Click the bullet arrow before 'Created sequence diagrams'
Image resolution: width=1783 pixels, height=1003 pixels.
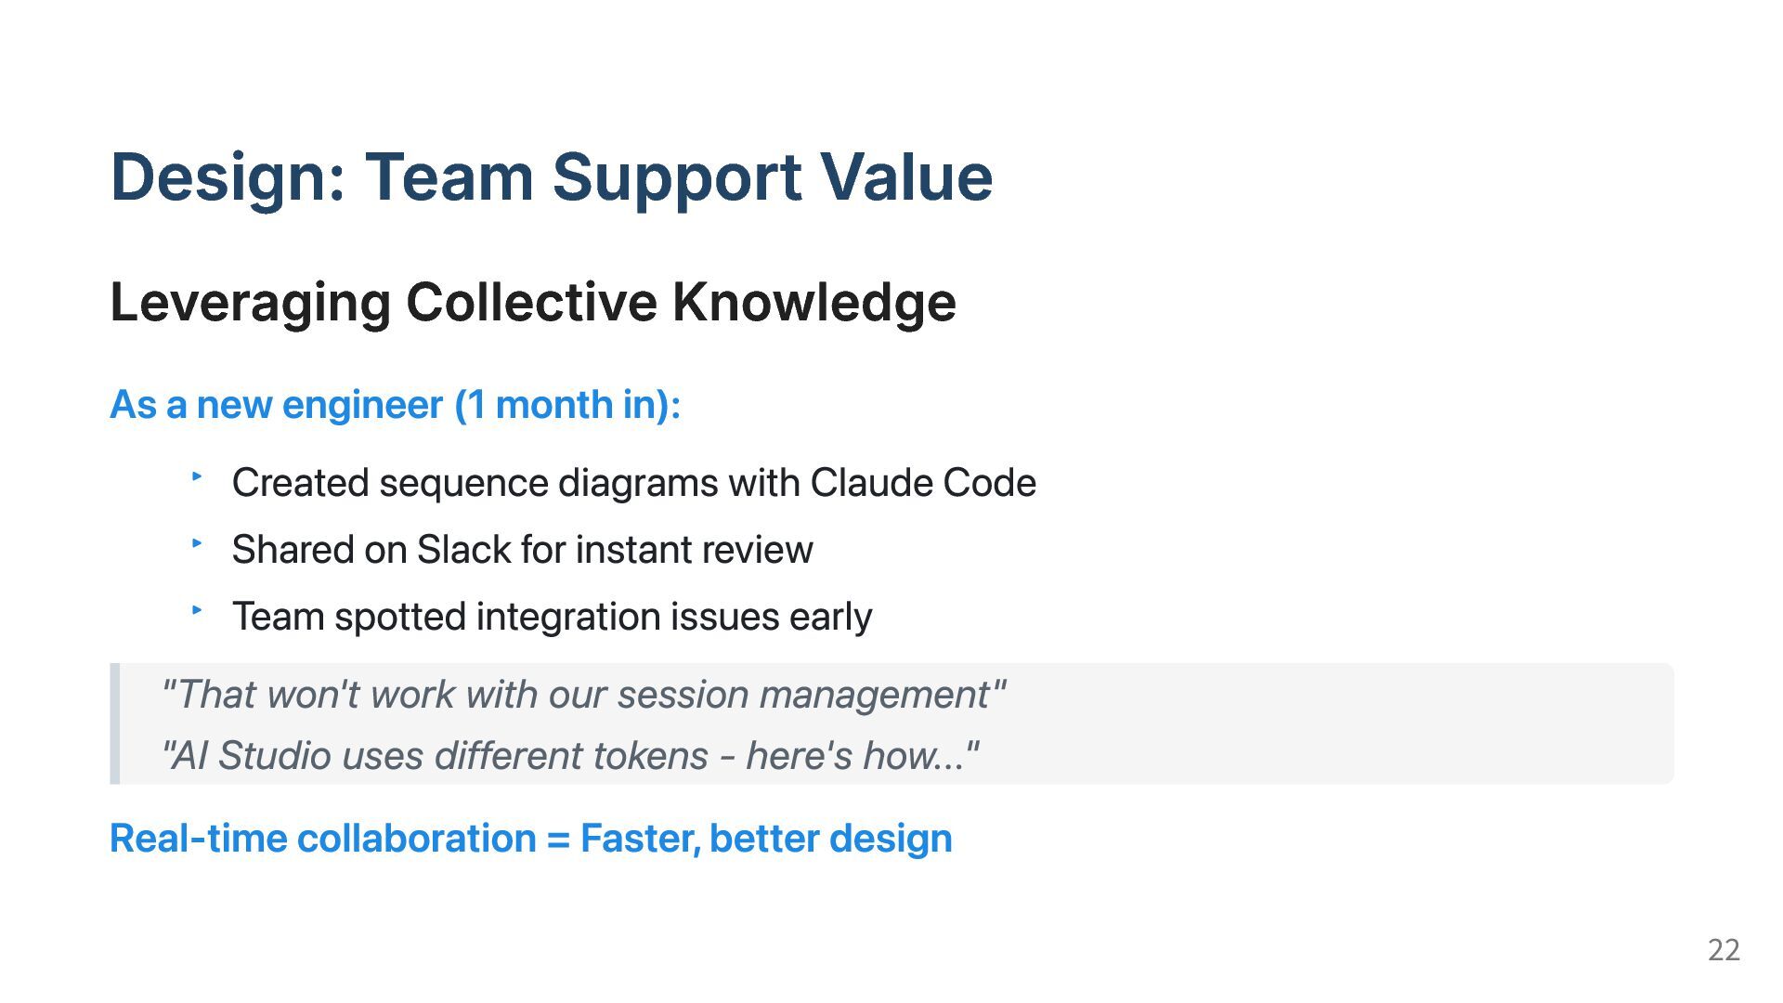pos(197,476)
